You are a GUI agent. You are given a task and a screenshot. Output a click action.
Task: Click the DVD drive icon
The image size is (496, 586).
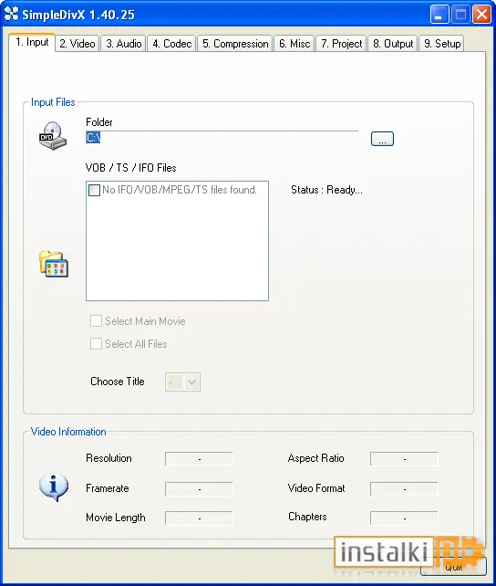pos(53,136)
